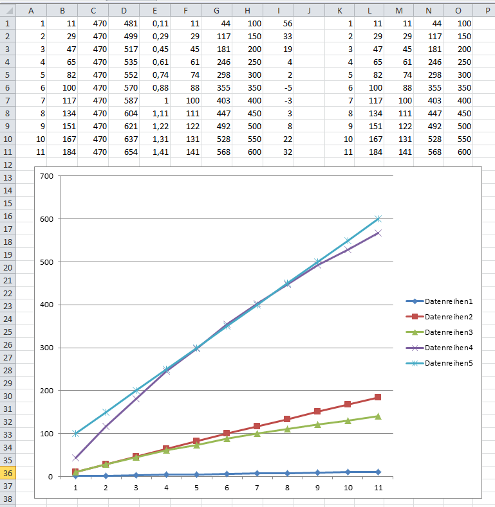495x507 pixels.
Task: Select Datenreihen2 legend entry
Action: click(x=439, y=317)
